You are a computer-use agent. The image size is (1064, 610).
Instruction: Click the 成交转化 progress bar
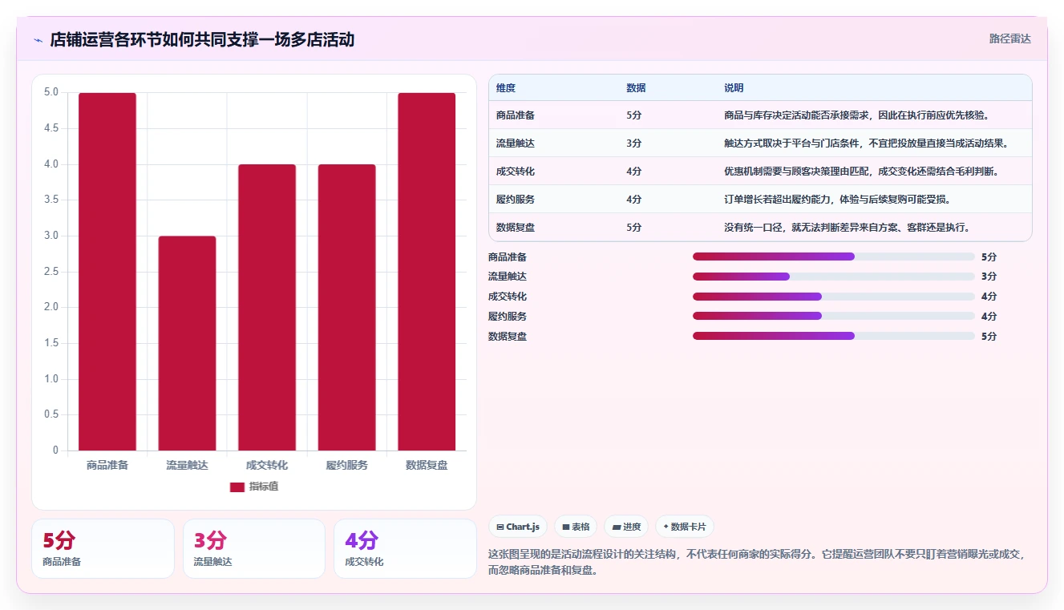coord(834,297)
